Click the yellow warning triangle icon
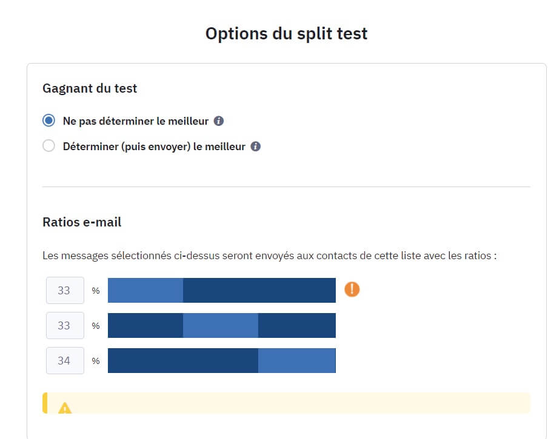Screen dimensions: 551x439 click(65, 408)
